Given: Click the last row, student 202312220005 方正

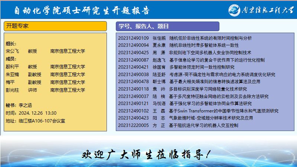Looking at the screenshot, I should pyautogui.click(x=178, y=125).
